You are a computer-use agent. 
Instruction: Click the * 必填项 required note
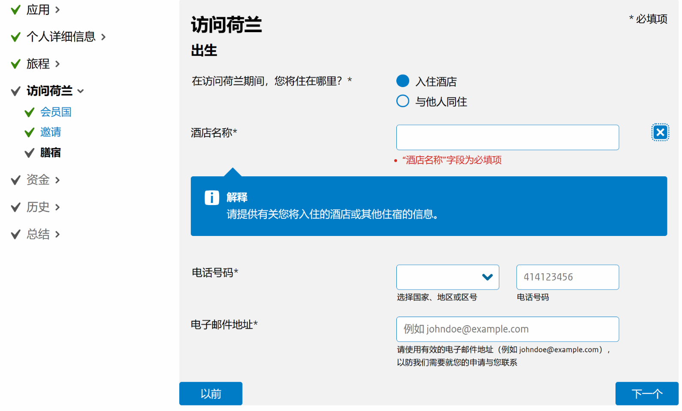(648, 19)
